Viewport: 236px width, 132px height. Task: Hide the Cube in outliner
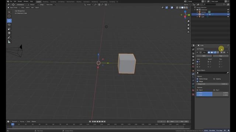228,14
